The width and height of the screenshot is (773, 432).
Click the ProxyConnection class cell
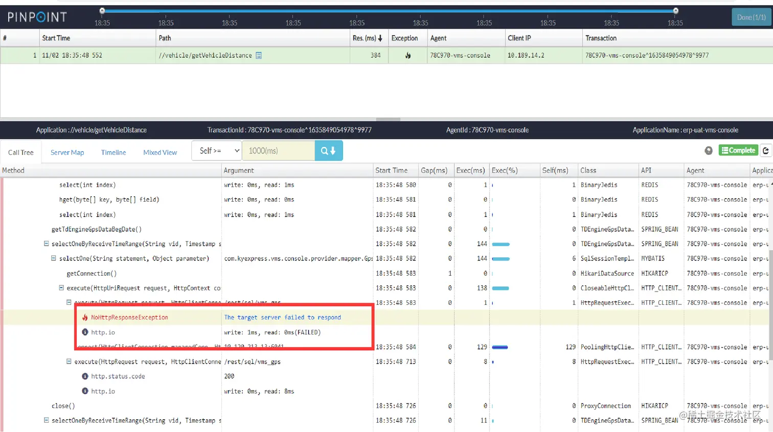606,406
